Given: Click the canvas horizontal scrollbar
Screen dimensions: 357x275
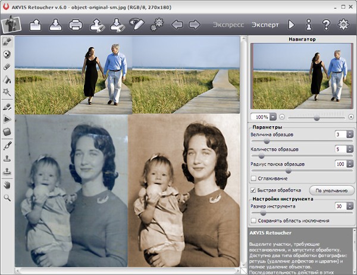Looking at the screenshot, I should [x=128, y=271].
